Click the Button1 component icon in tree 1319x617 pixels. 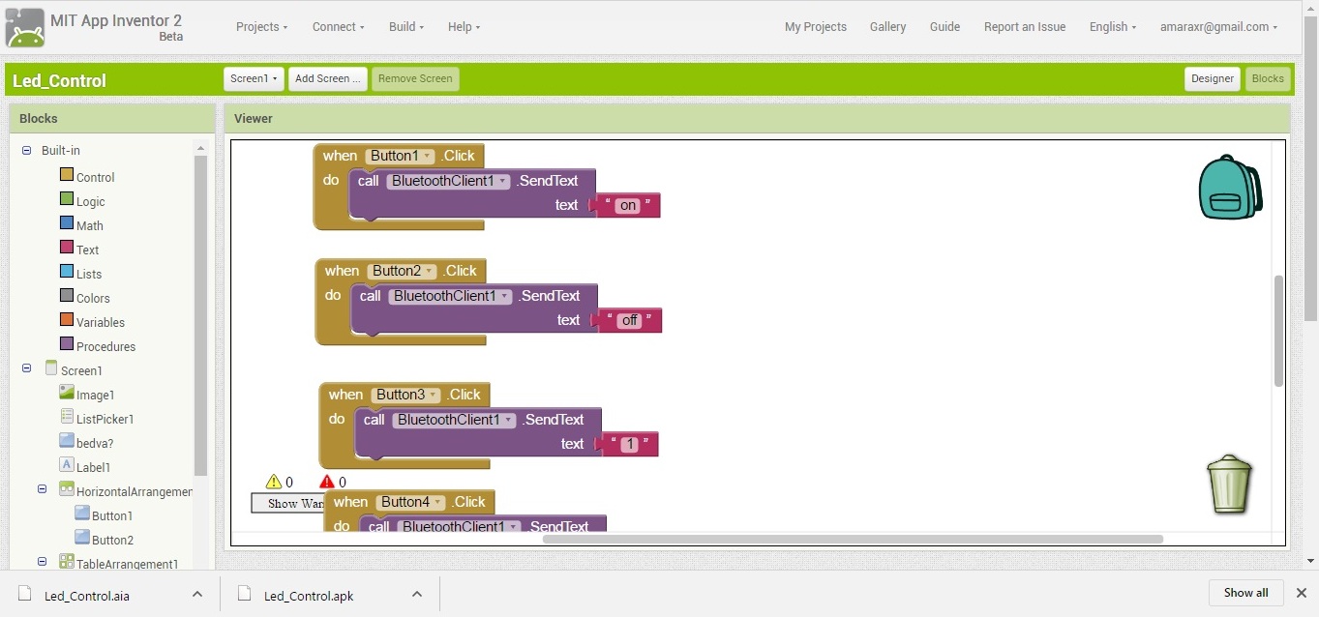pyautogui.click(x=82, y=514)
